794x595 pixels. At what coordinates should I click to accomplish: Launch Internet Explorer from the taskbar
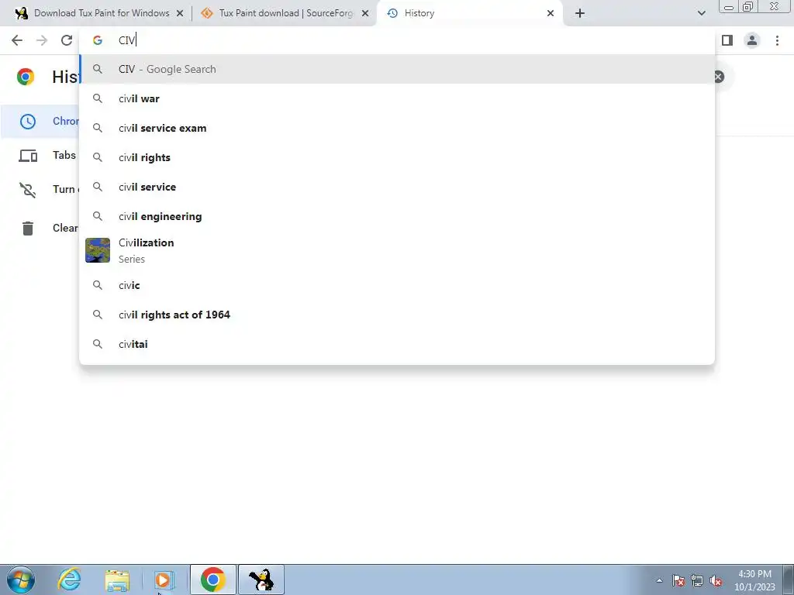tap(69, 580)
